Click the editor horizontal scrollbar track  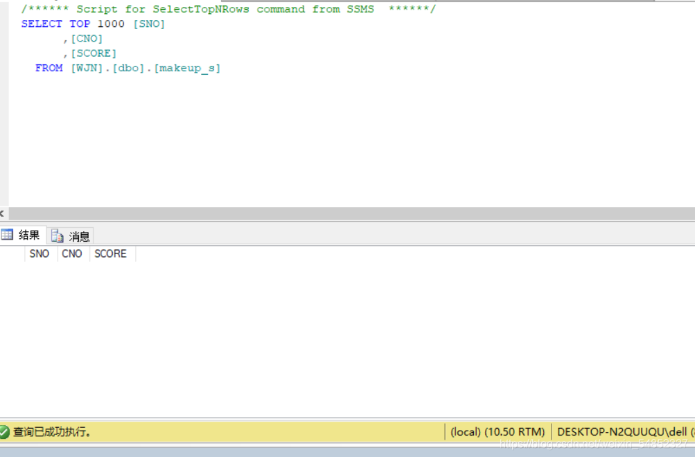[351, 214]
